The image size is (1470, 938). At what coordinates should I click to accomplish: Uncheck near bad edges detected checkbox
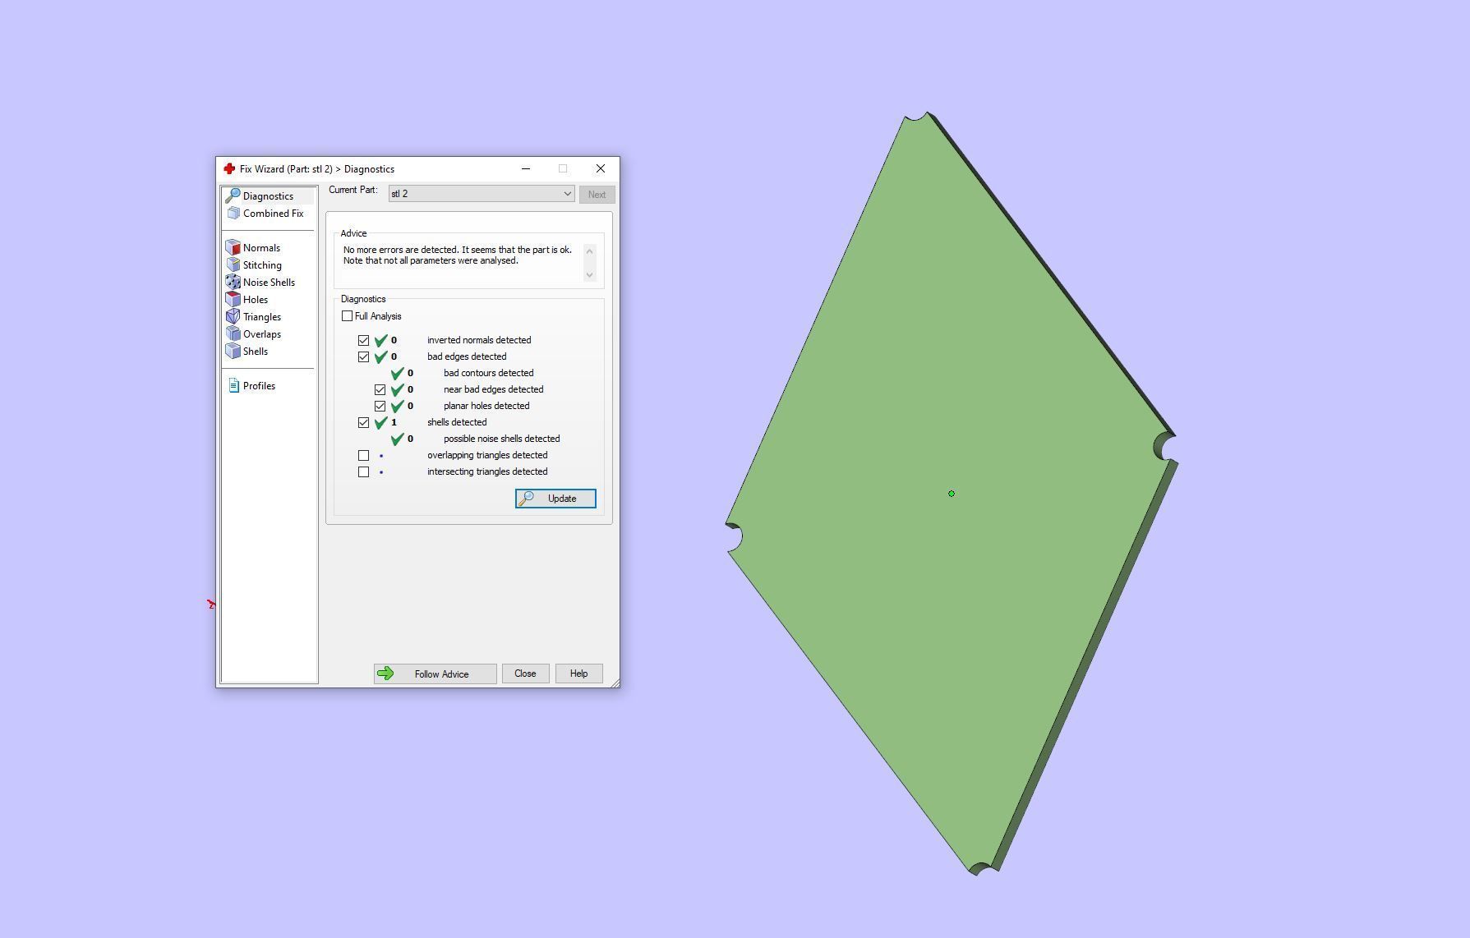click(380, 389)
